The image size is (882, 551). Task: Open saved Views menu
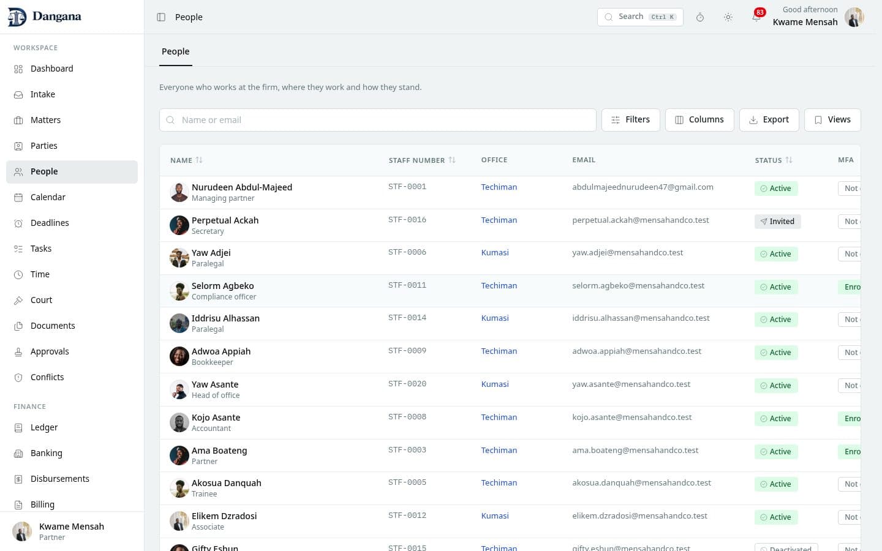click(832, 120)
